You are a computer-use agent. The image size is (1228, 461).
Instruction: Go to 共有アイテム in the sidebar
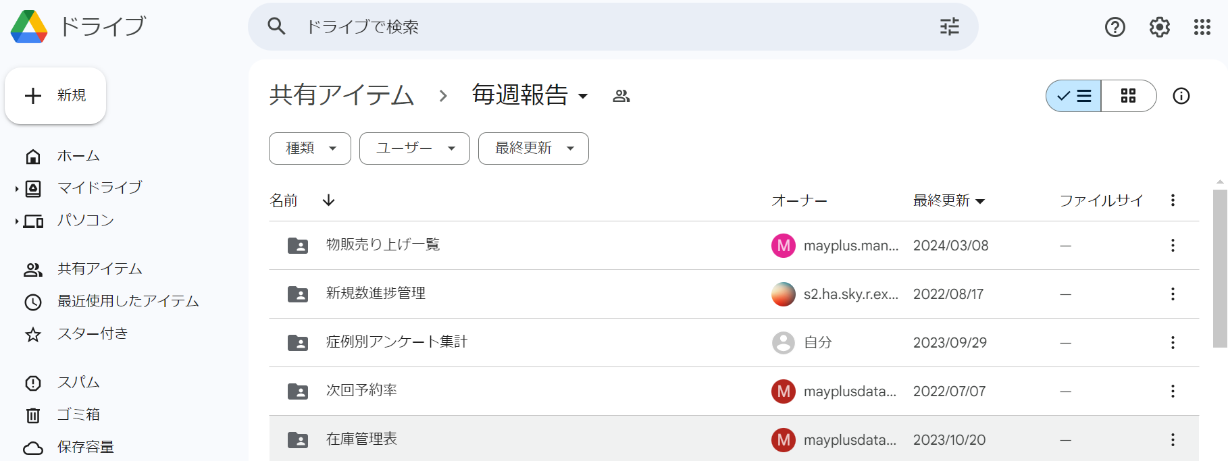(99, 269)
